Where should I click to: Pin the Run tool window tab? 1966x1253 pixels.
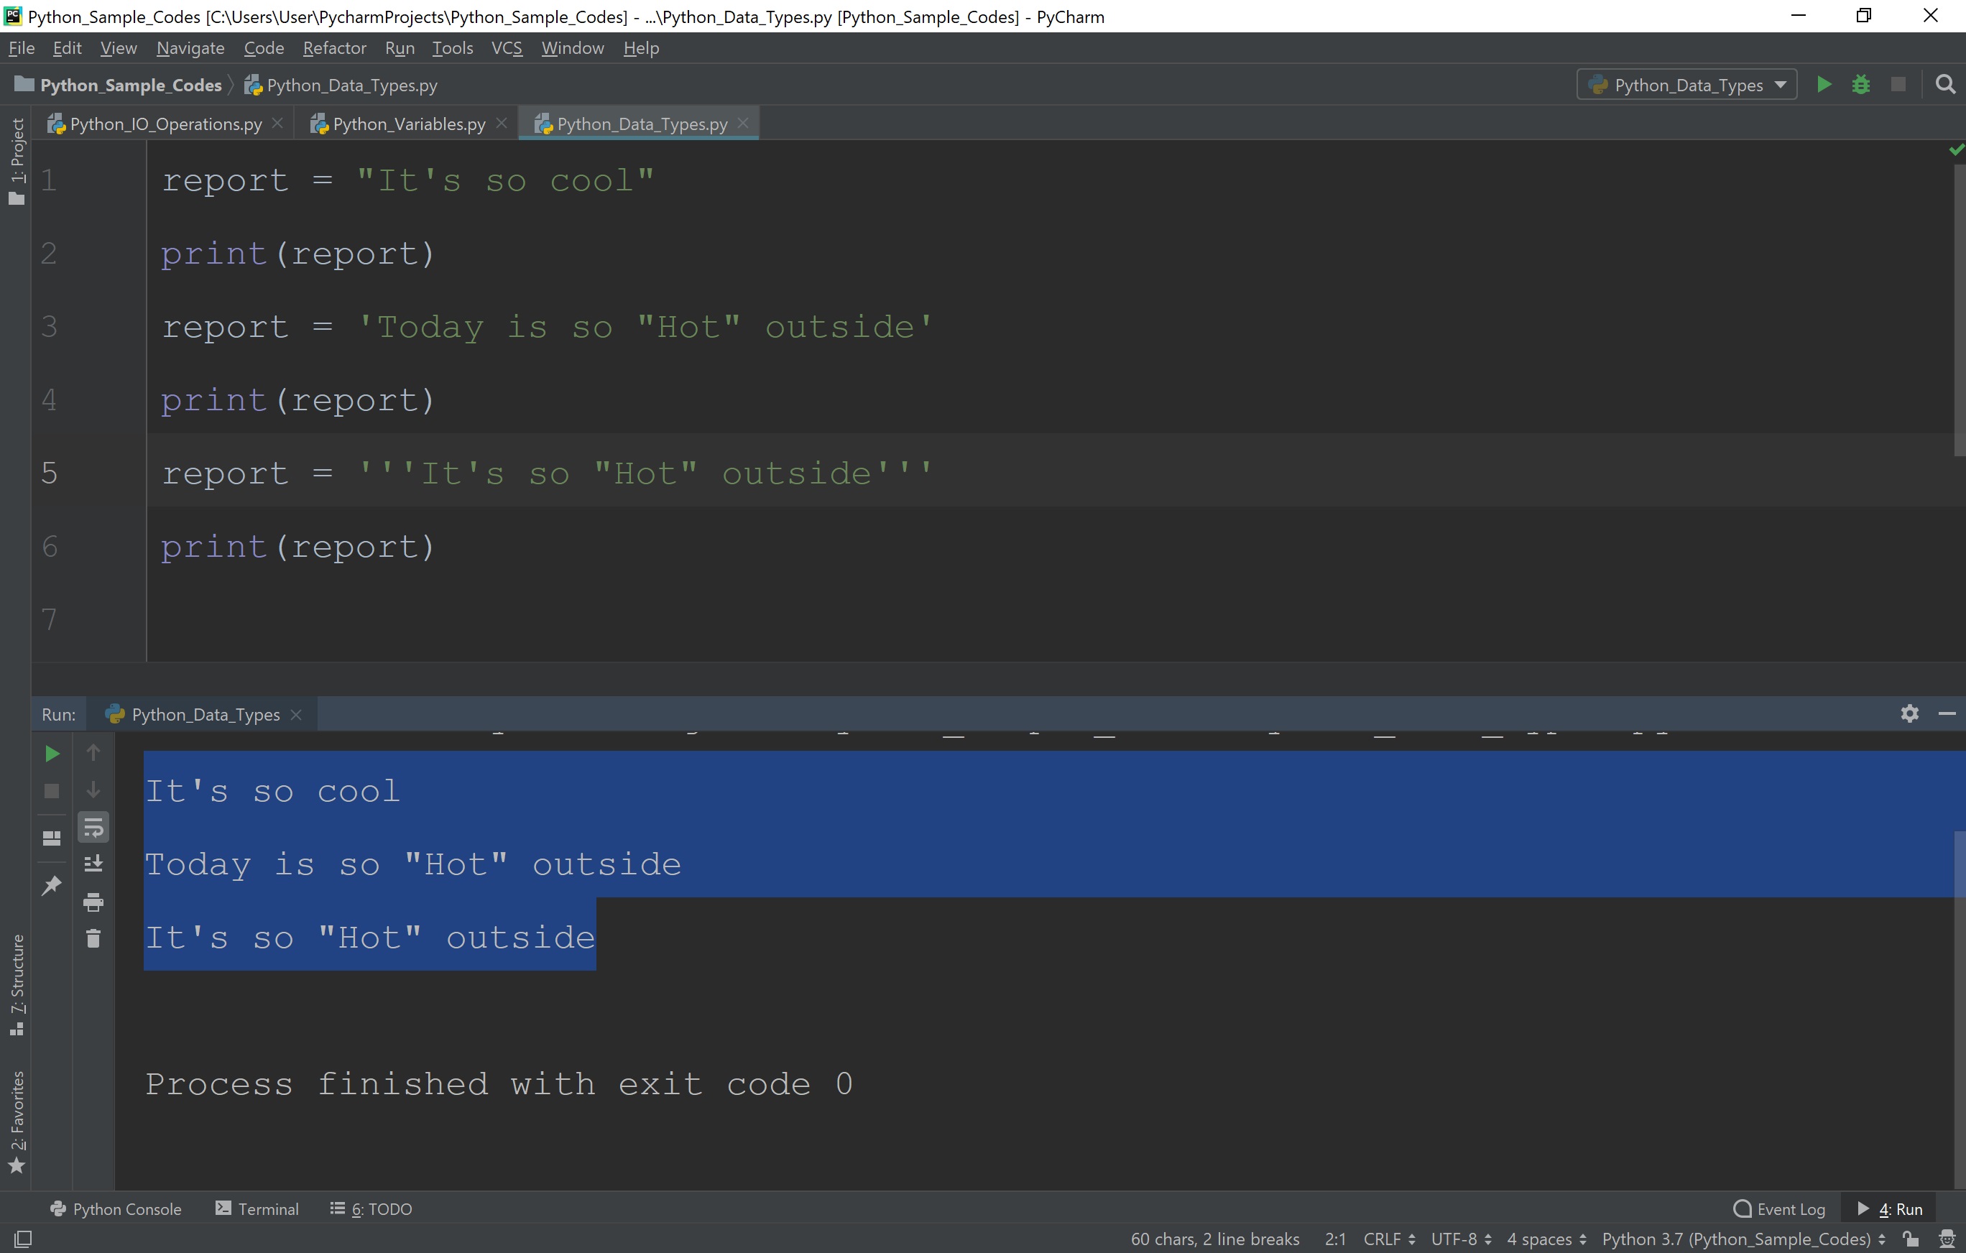[52, 884]
